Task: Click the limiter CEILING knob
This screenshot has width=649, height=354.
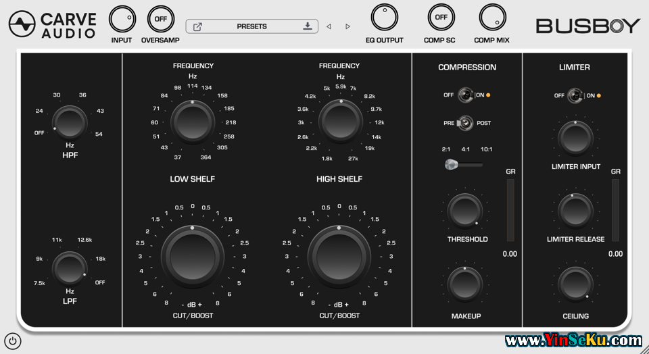Action: click(x=575, y=284)
